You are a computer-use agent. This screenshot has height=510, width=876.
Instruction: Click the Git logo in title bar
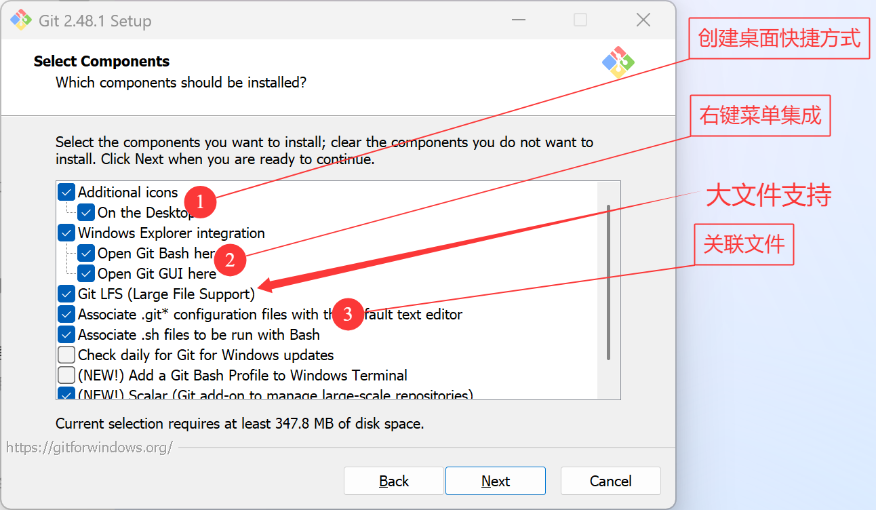pyautogui.click(x=20, y=20)
